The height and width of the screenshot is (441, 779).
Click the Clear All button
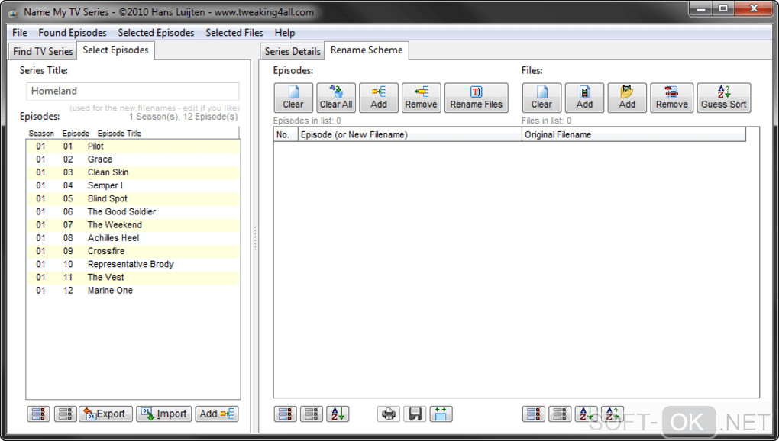click(336, 98)
